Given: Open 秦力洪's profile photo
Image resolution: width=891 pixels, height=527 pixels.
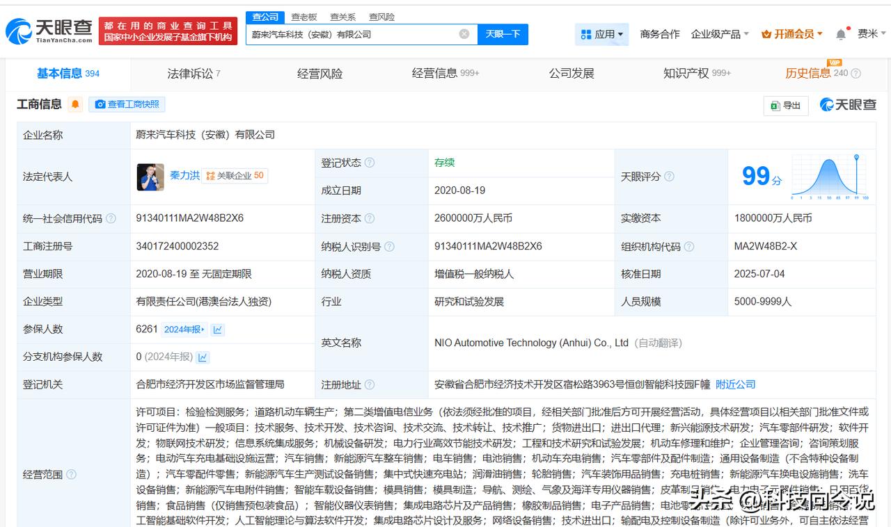Looking at the screenshot, I should [x=150, y=177].
